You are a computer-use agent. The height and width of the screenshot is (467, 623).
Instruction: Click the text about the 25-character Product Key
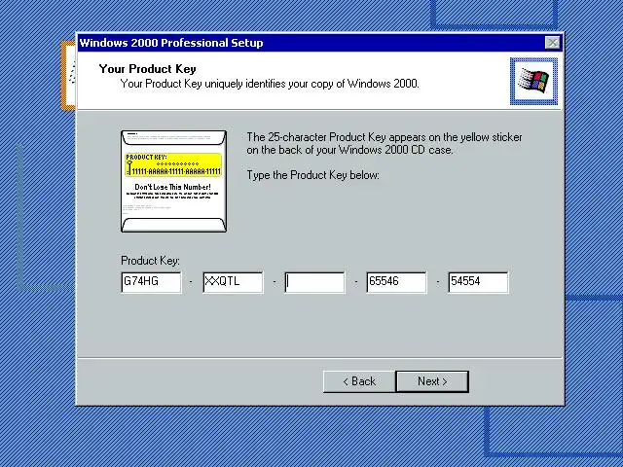pos(385,143)
